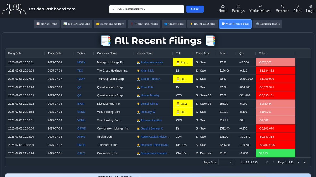Screen dimensions: 316x177
Task: Click the -2,500,000 quantity cell
Action: click(x=246, y=79)
